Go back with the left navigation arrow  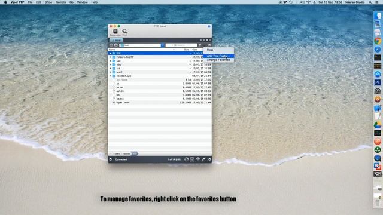(x=111, y=45)
